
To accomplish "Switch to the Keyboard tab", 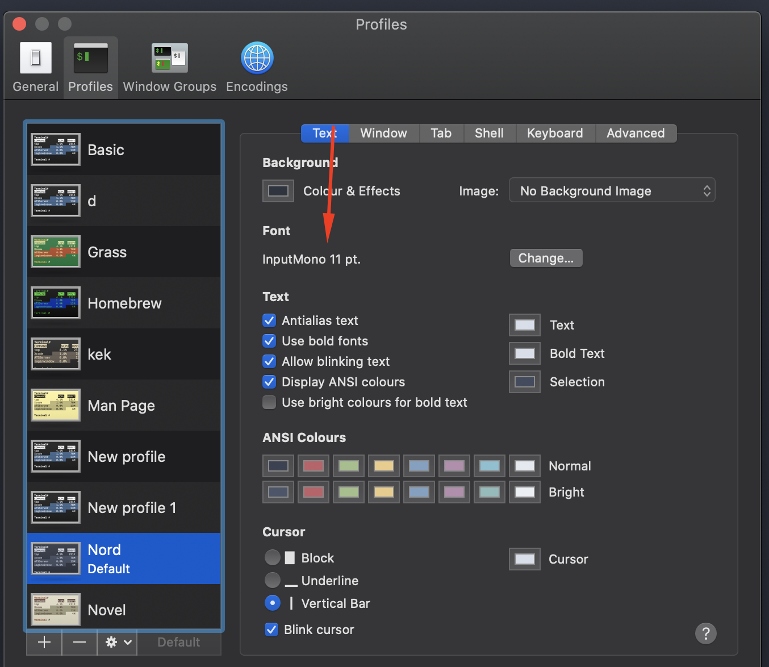I will [555, 133].
